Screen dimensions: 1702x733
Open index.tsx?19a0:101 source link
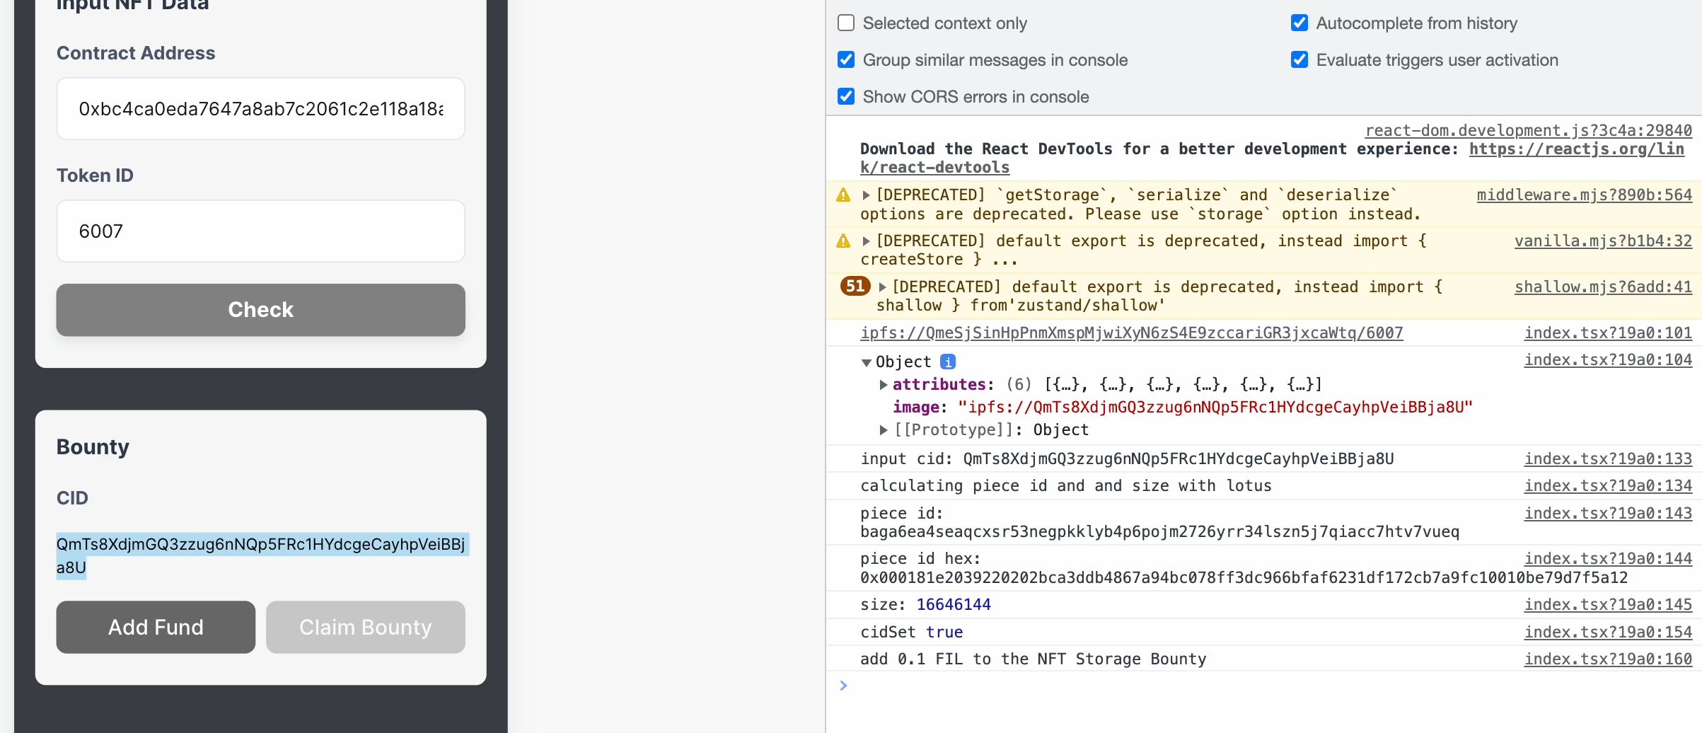coord(1608,333)
